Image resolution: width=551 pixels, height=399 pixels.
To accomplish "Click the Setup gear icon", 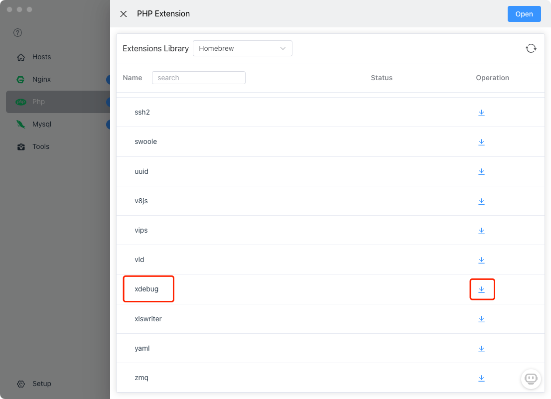I will pyautogui.click(x=21, y=384).
